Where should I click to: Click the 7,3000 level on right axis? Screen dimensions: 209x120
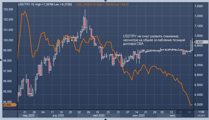198,6
